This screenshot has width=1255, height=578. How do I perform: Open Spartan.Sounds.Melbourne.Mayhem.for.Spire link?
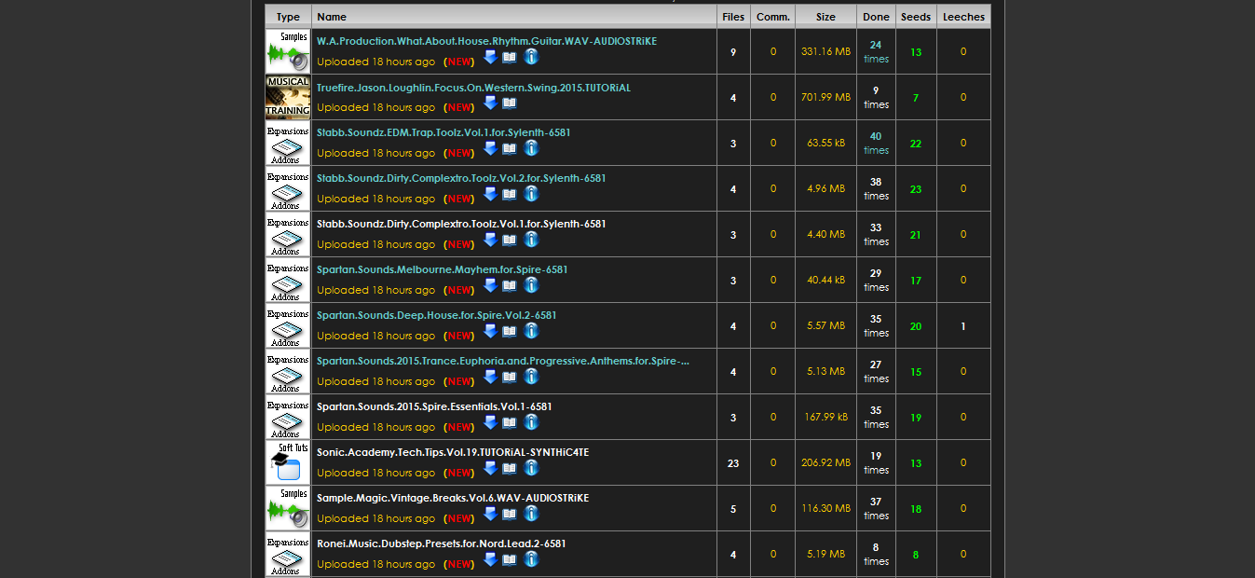(x=442, y=270)
